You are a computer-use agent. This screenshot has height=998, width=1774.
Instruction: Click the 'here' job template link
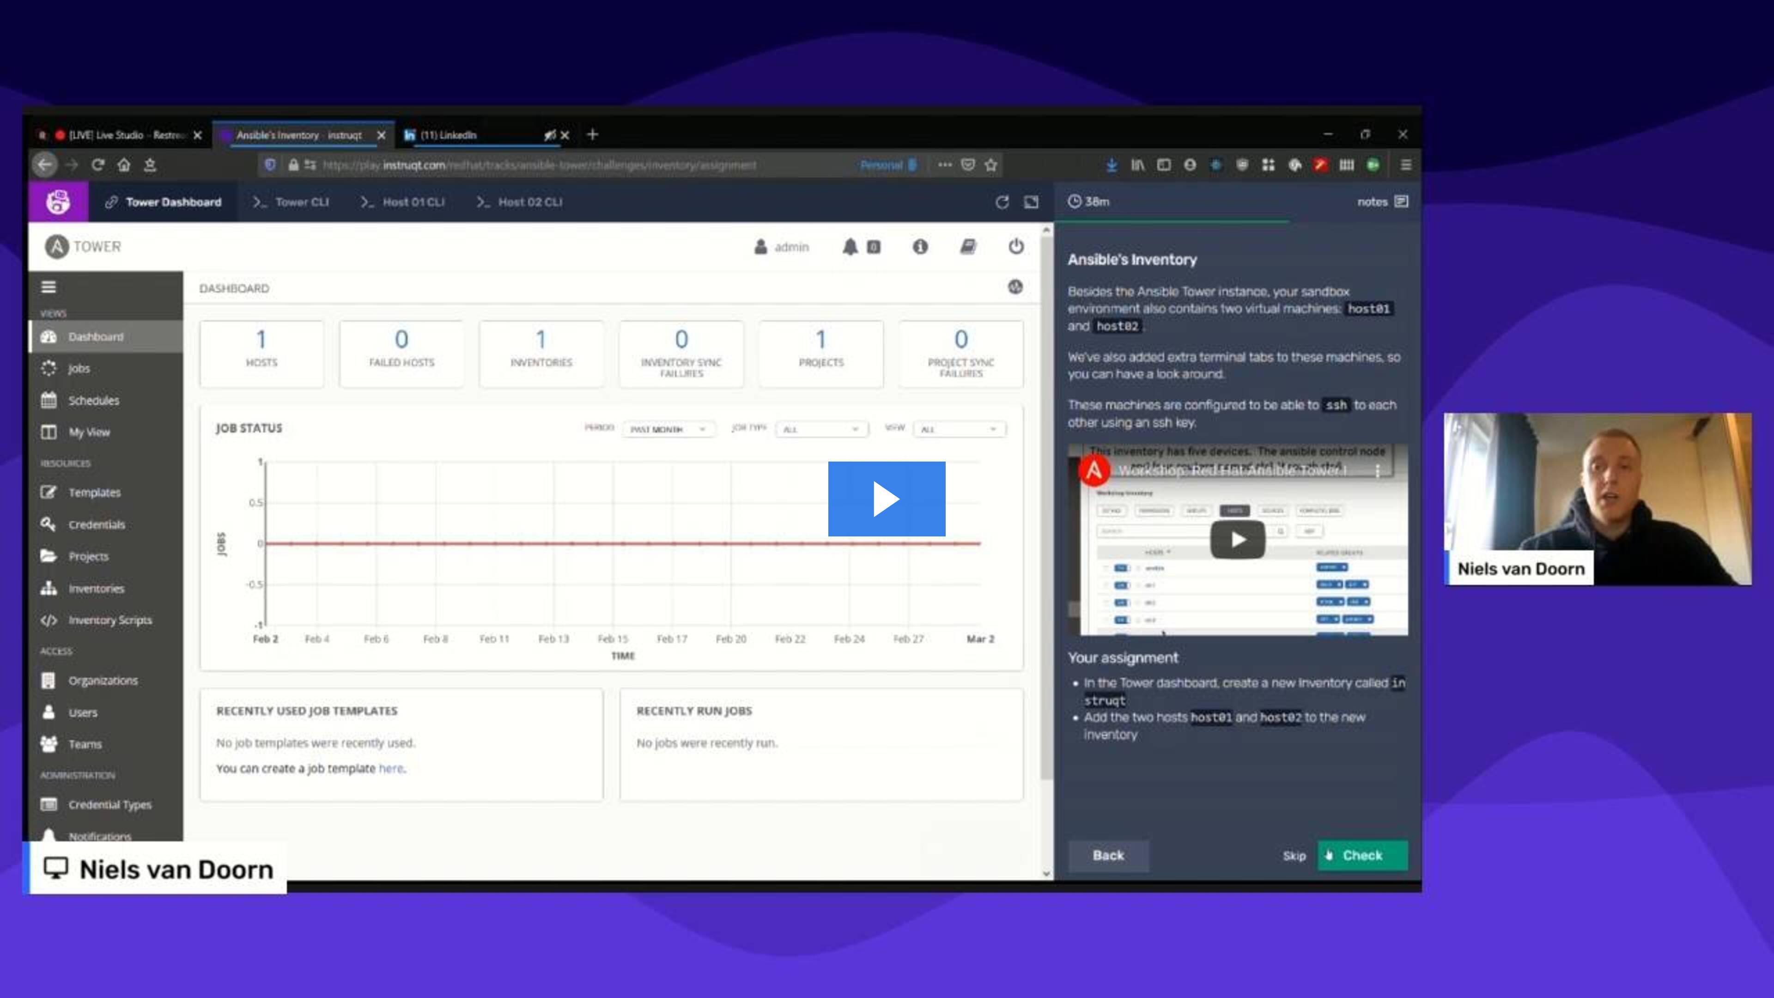click(x=390, y=768)
